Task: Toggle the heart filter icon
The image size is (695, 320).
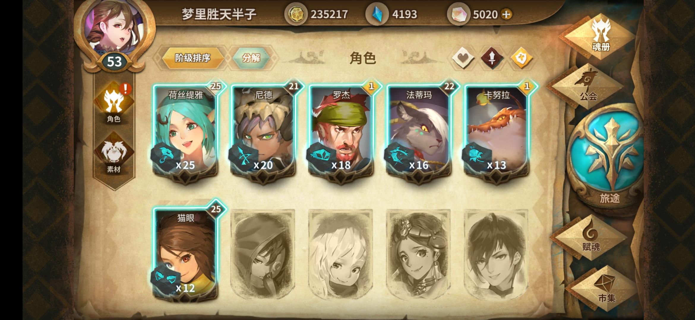Action: (463, 58)
